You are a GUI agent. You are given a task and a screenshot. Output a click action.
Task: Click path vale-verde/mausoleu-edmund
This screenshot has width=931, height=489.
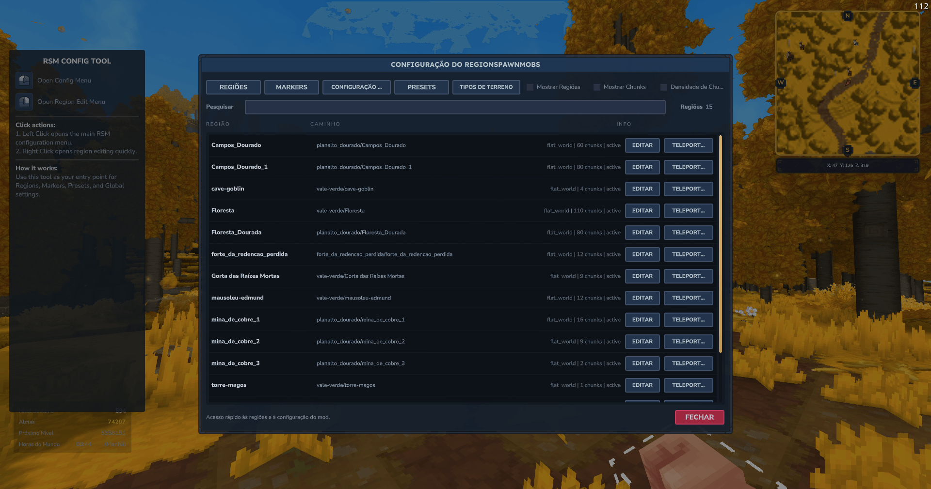(x=353, y=298)
